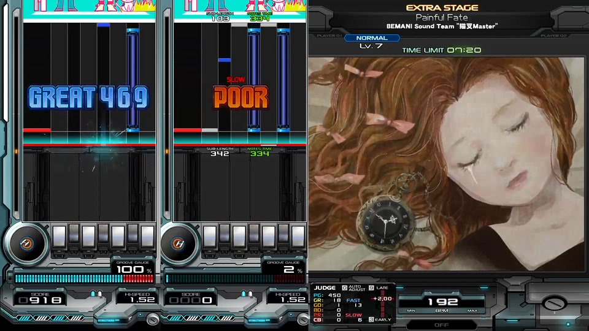
Task: Tap Player 1's sixth key (dark)
Action: click(133, 234)
